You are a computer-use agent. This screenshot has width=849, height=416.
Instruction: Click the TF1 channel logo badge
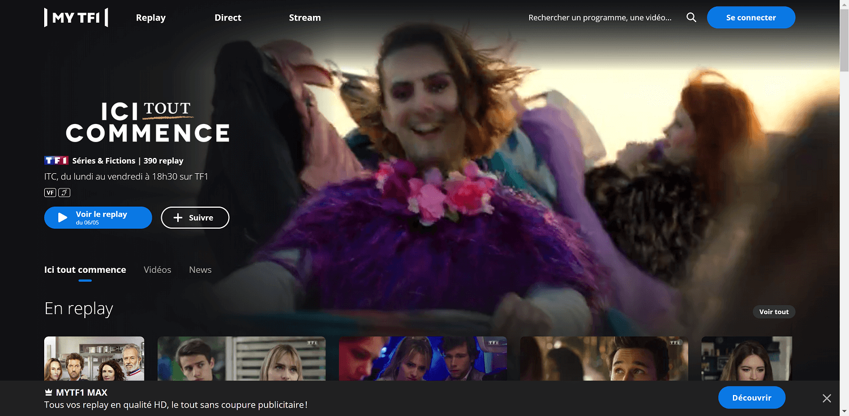[x=56, y=161]
